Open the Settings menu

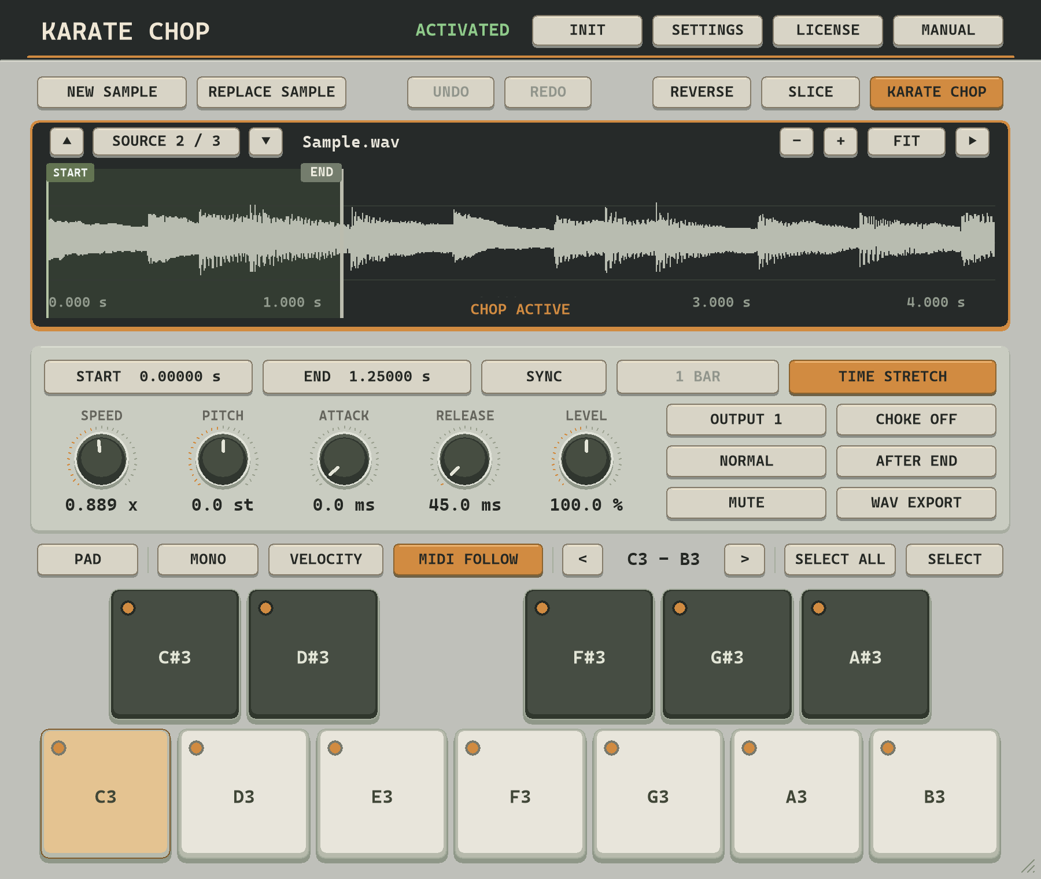pos(707,30)
